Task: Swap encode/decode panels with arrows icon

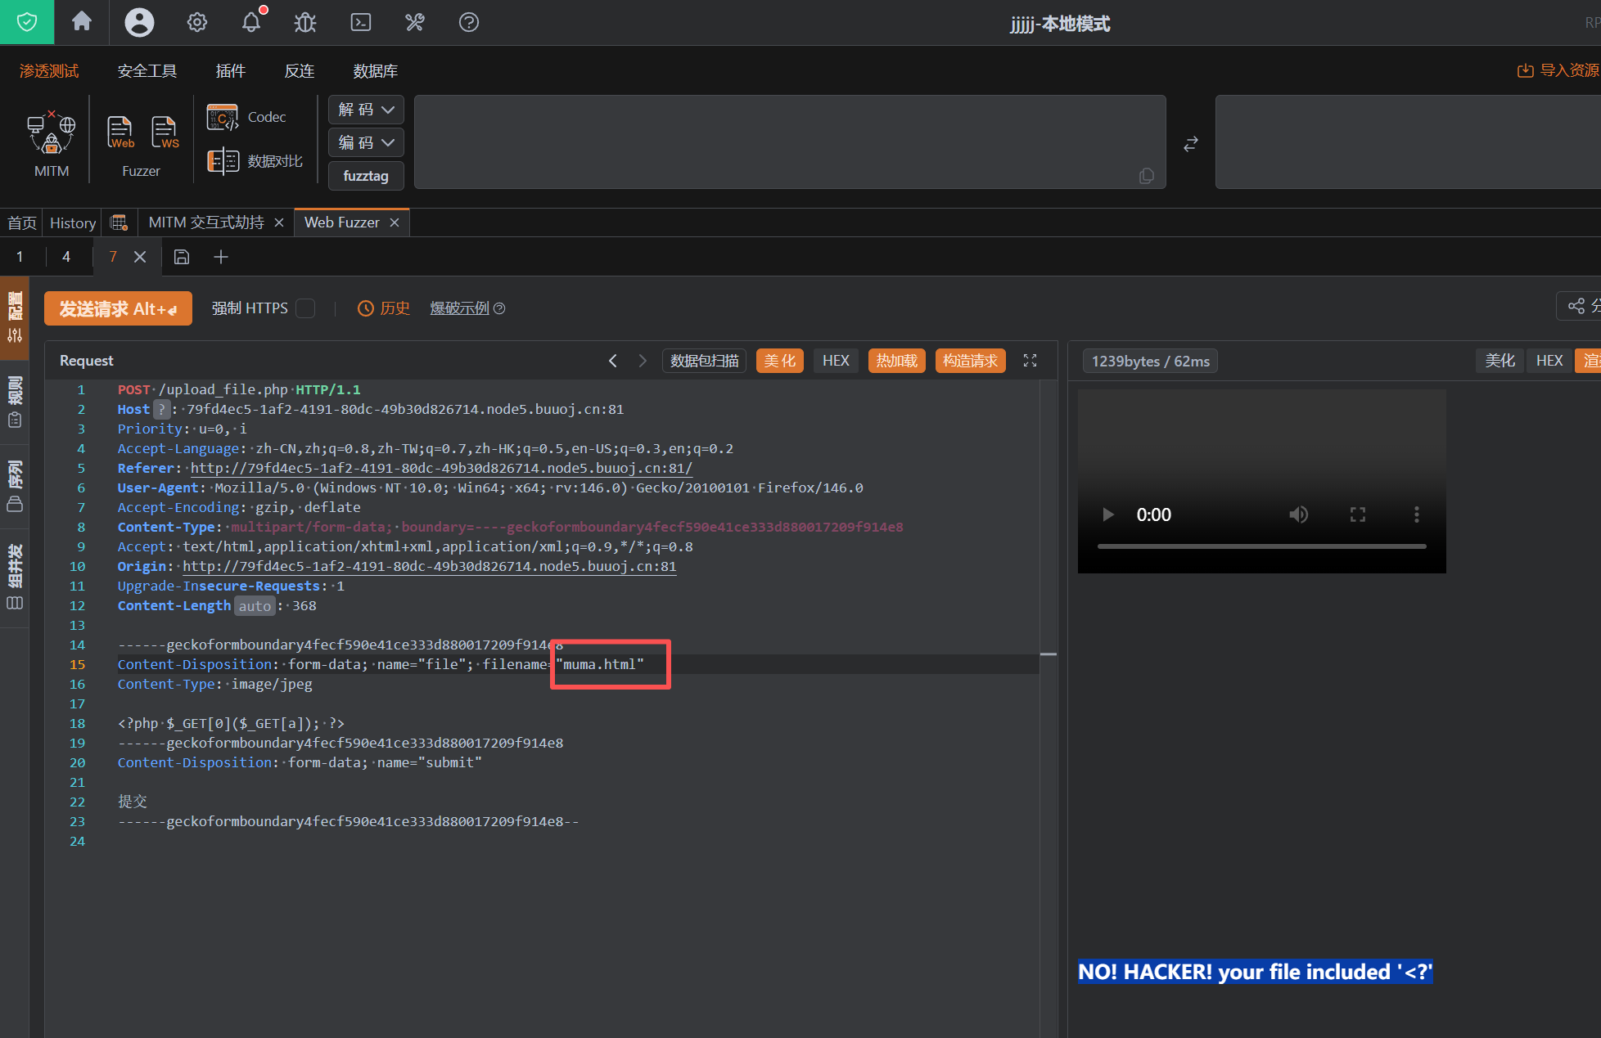Action: pyautogui.click(x=1191, y=144)
